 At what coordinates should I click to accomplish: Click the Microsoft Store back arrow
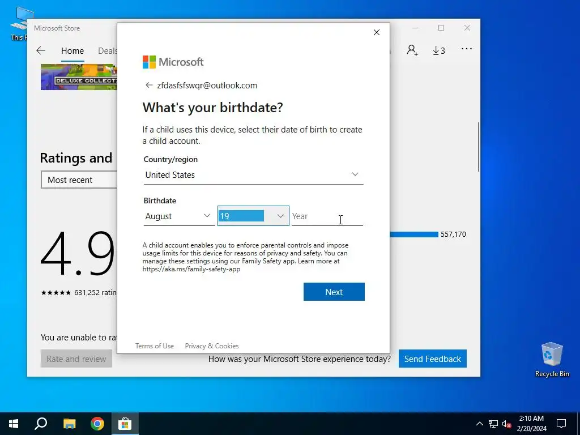pyautogui.click(x=41, y=50)
